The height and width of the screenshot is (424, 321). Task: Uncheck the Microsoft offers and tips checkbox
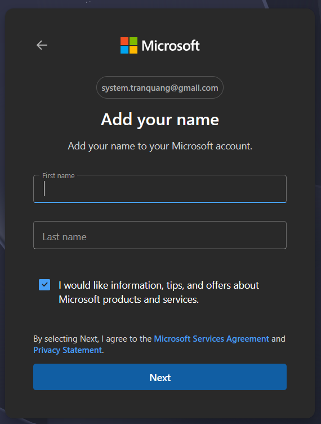click(44, 285)
